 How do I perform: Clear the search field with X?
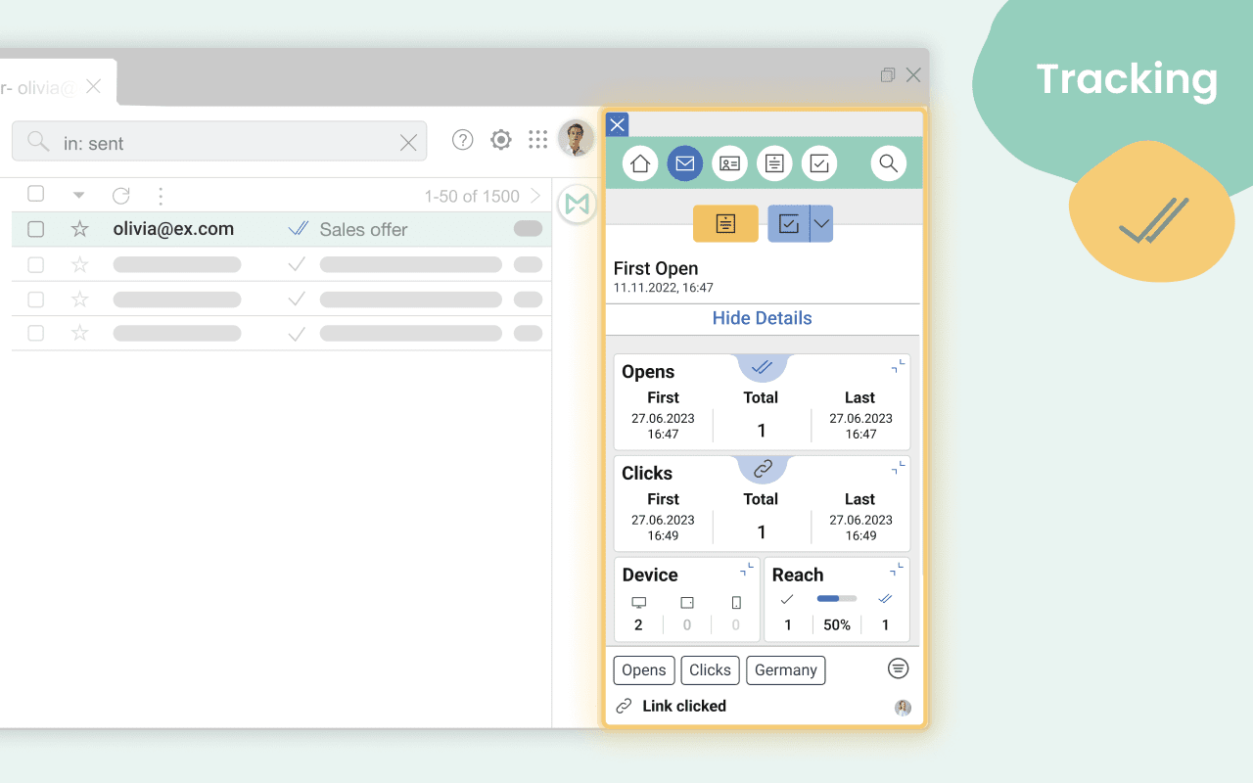tap(409, 143)
